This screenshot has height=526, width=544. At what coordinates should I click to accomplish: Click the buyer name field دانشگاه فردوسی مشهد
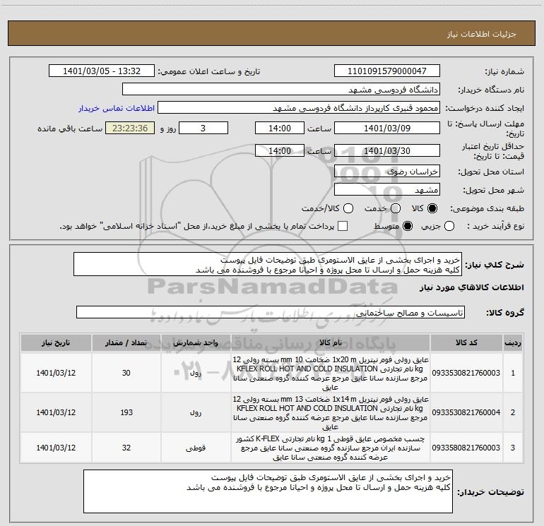pos(281,89)
